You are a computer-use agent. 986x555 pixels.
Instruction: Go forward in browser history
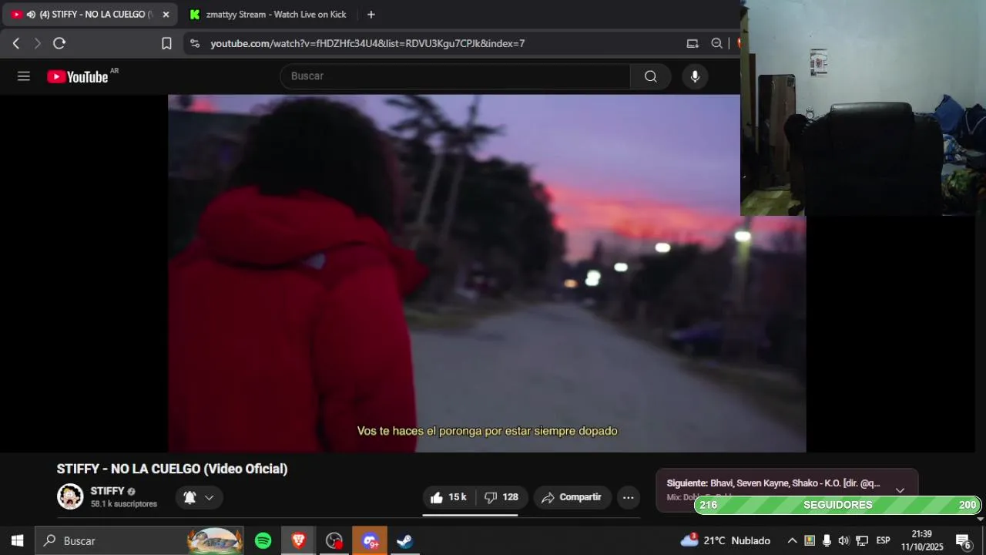click(x=37, y=43)
